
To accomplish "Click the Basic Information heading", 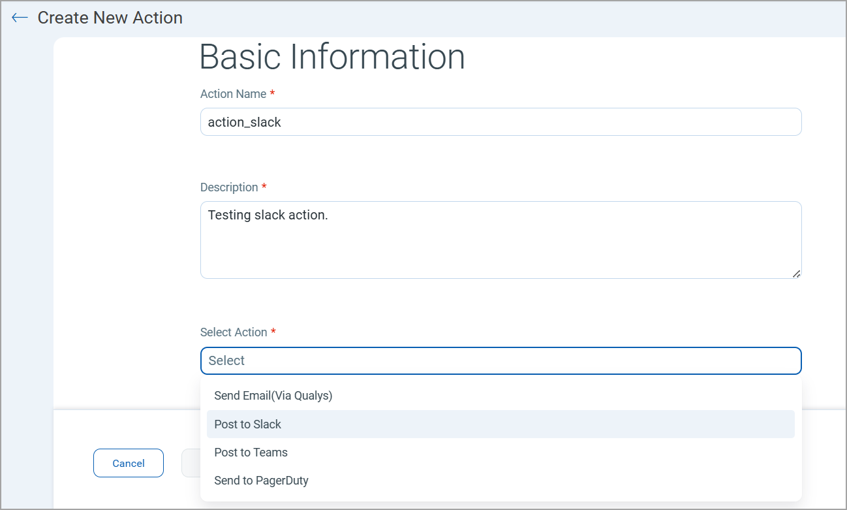I will click(332, 57).
